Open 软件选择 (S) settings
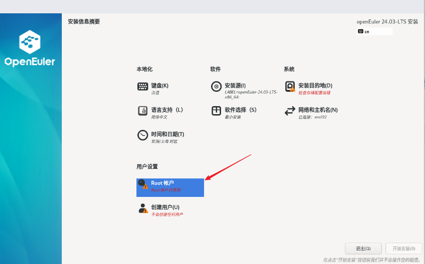The image size is (425, 264). tap(241, 110)
